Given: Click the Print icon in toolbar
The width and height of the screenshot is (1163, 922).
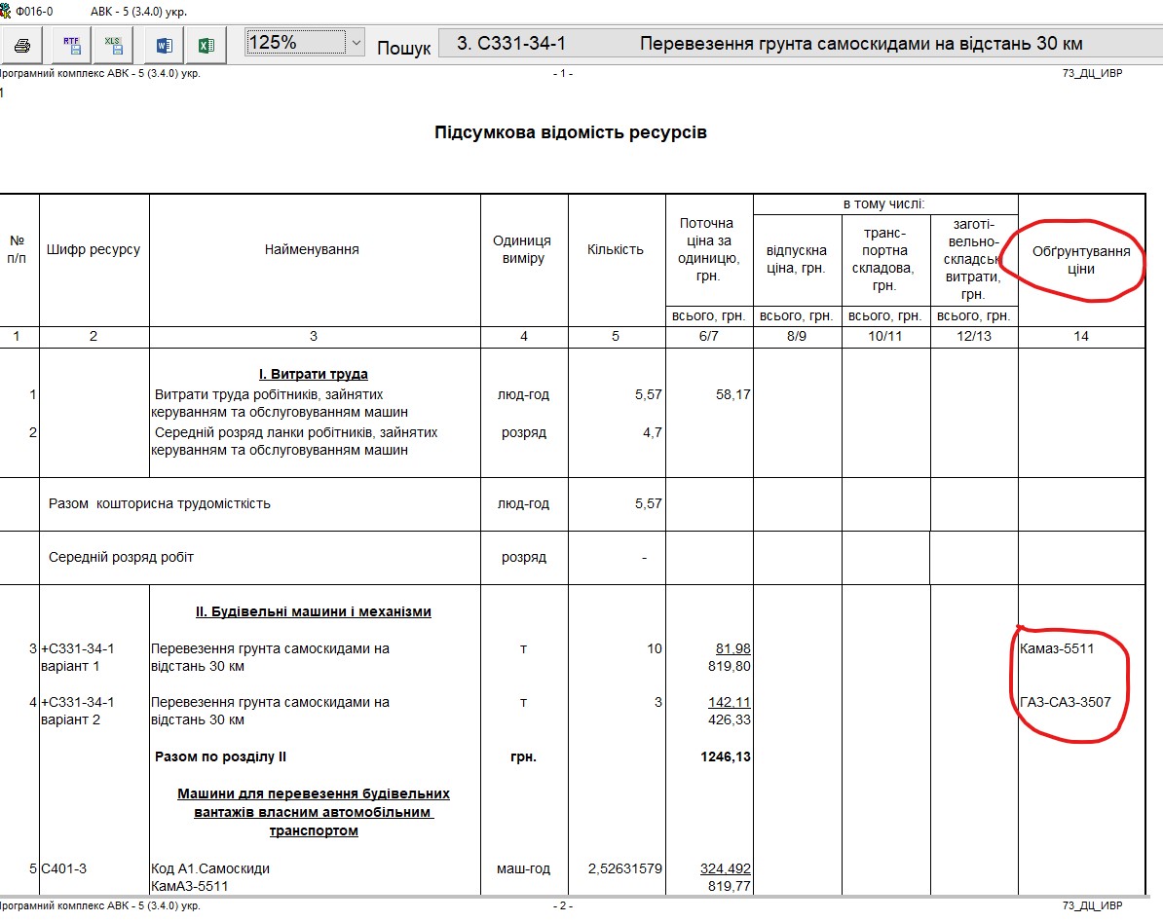Looking at the screenshot, I should click(x=22, y=45).
